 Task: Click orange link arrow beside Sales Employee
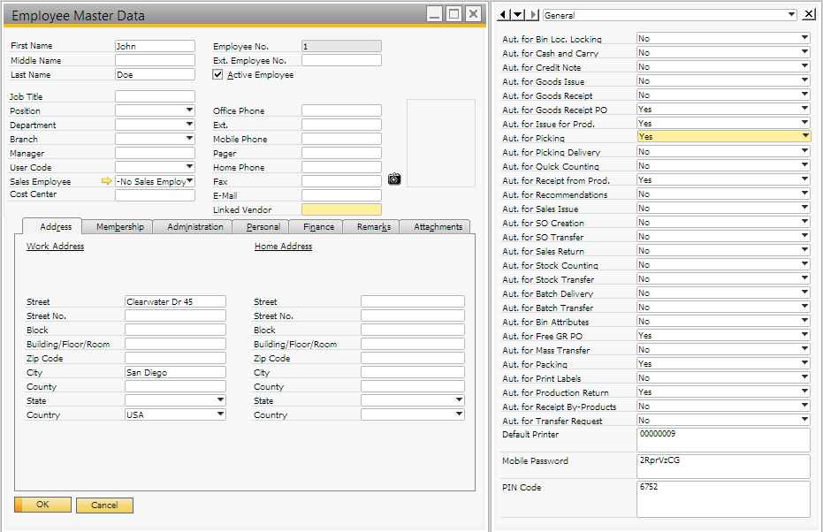[106, 181]
